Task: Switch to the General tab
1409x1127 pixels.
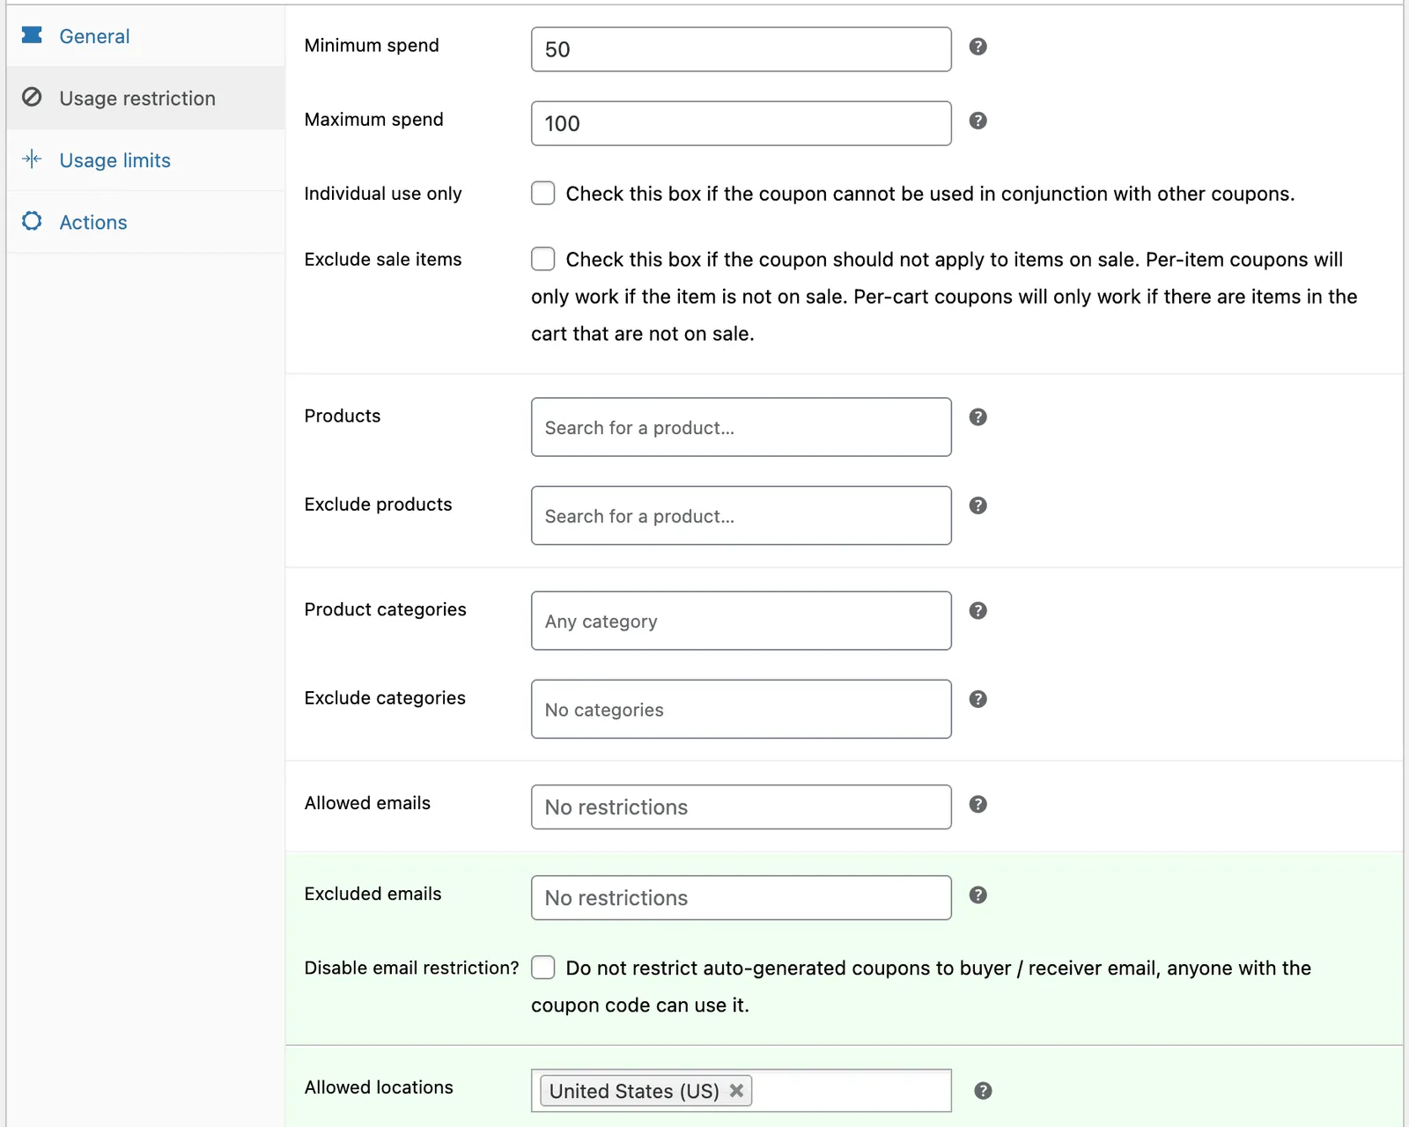Action: click(146, 36)
